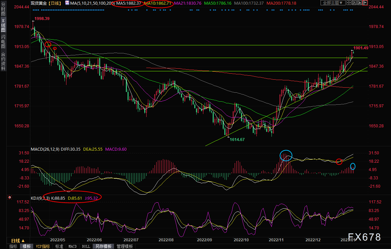
Task: Click the 2022/05 date on time axis
Action: click(58, 240)
